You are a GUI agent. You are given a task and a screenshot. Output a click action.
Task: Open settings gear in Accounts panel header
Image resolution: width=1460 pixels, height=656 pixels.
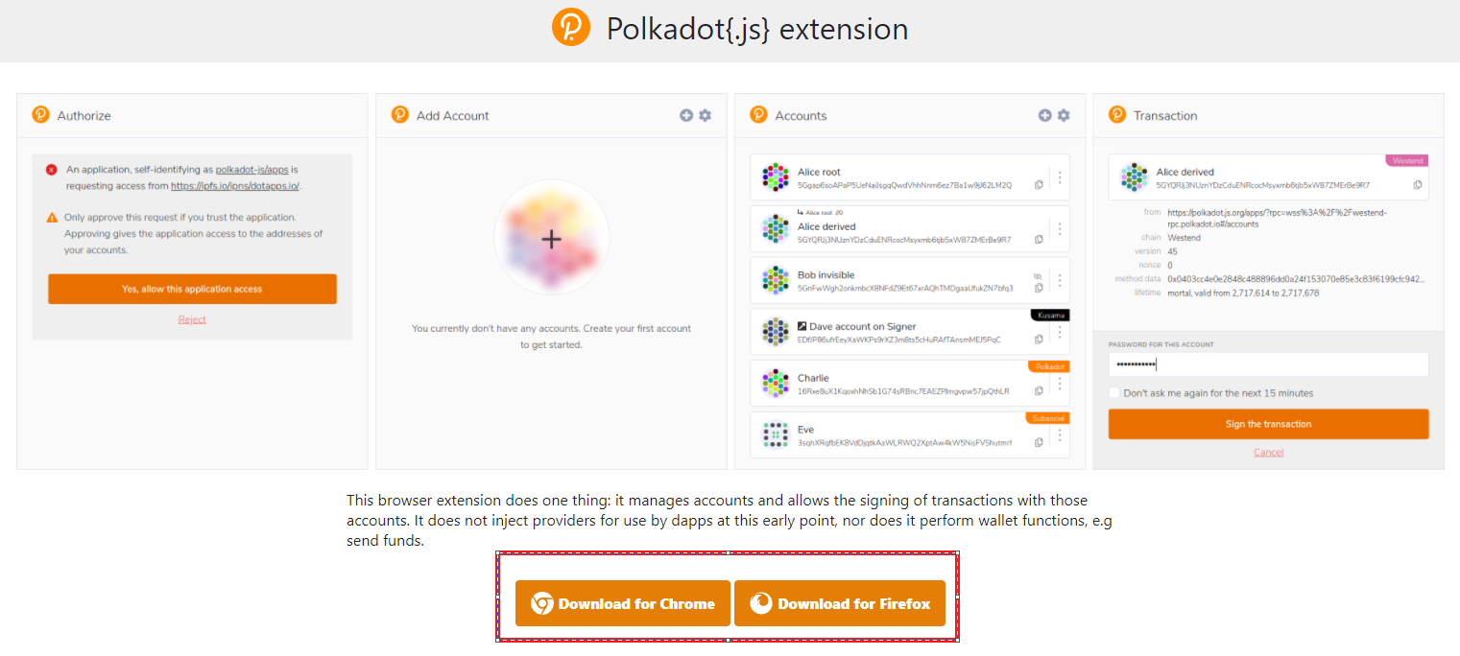coord(1064,115)
